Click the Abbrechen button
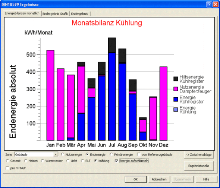The width and height of the screenshot is (220, 188). [x=159, y=179]
